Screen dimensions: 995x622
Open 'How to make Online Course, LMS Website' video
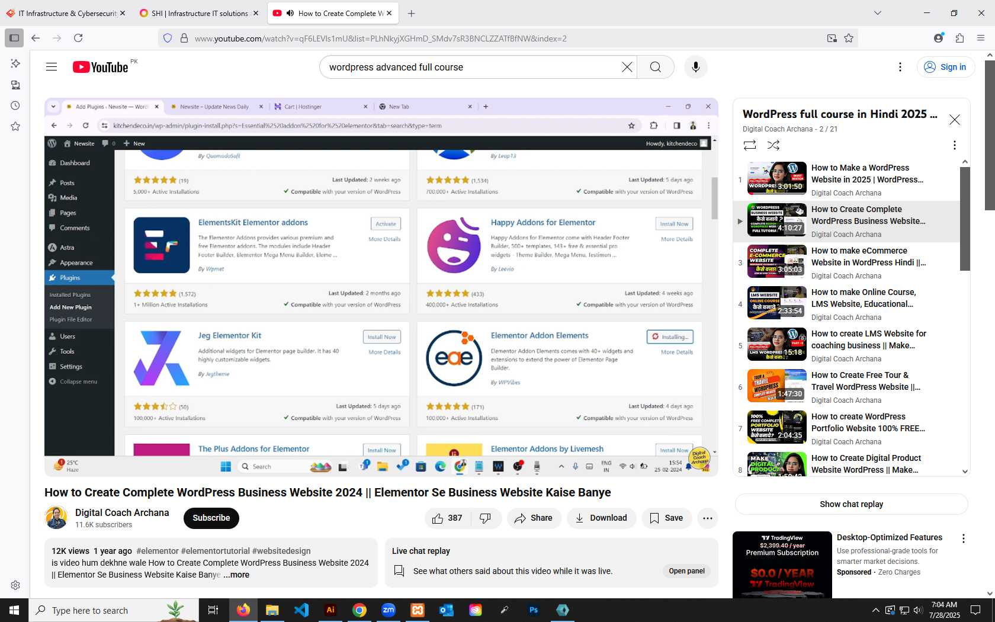point(846,304)
